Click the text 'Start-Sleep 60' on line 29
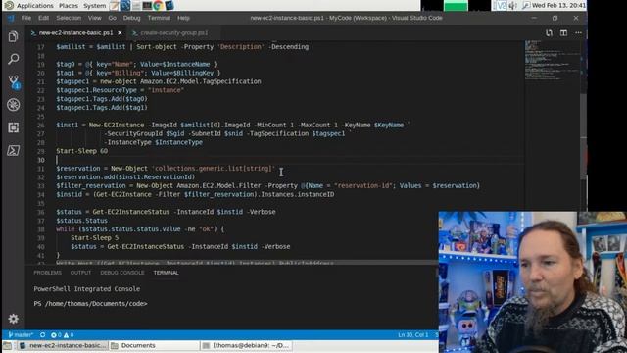This screenshot has width=627, height=353. (82, 151)
